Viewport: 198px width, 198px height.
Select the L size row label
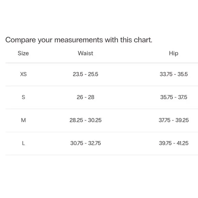point(23,143)
